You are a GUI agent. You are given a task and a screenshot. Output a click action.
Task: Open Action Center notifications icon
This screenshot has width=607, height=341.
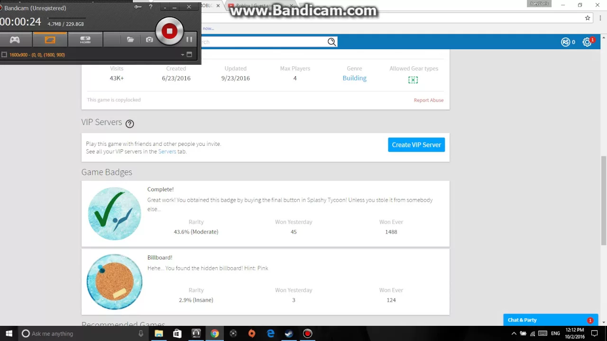point(594,333)
